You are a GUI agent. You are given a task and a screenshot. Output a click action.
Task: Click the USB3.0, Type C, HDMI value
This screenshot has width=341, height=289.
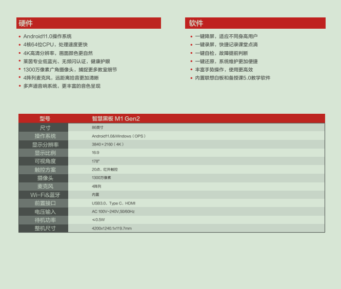coord(113,203)
